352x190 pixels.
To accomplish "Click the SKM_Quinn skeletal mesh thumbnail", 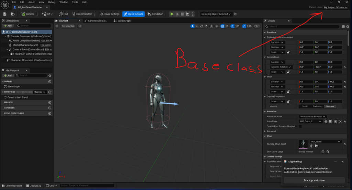I will point(304,144).
